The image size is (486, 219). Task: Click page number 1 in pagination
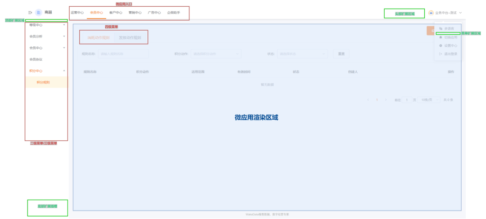pos(377,100)
